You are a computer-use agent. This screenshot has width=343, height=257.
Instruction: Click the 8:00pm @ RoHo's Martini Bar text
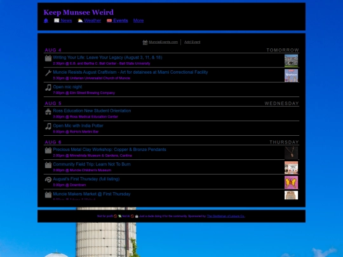(76, 132)
